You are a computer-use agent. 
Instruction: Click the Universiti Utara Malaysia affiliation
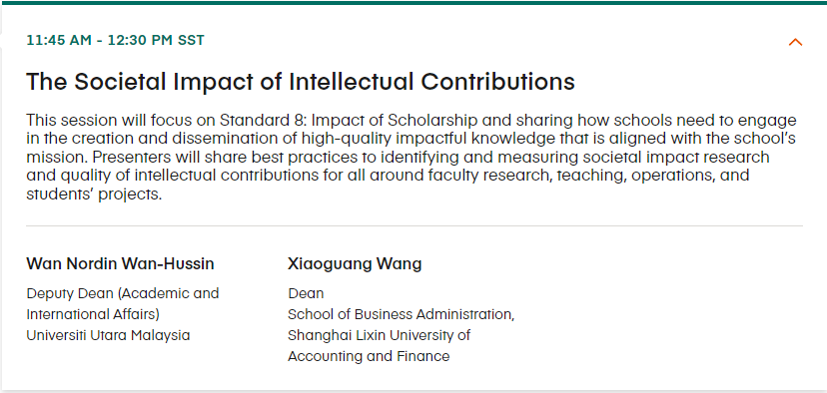point(108,335)
